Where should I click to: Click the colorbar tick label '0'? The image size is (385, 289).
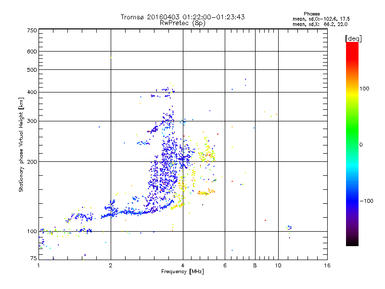361,144
